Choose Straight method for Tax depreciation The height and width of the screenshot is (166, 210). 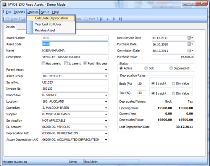[153, 93]
